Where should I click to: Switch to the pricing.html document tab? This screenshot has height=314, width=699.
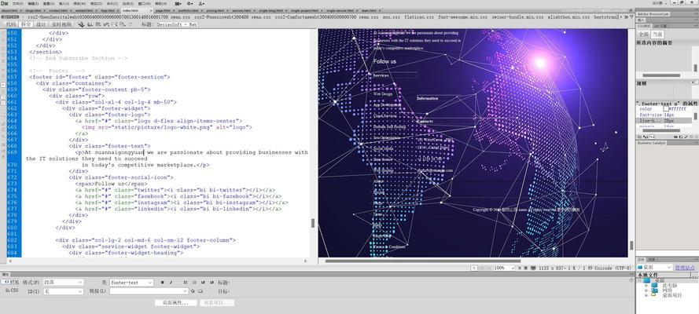coord(215,10)
